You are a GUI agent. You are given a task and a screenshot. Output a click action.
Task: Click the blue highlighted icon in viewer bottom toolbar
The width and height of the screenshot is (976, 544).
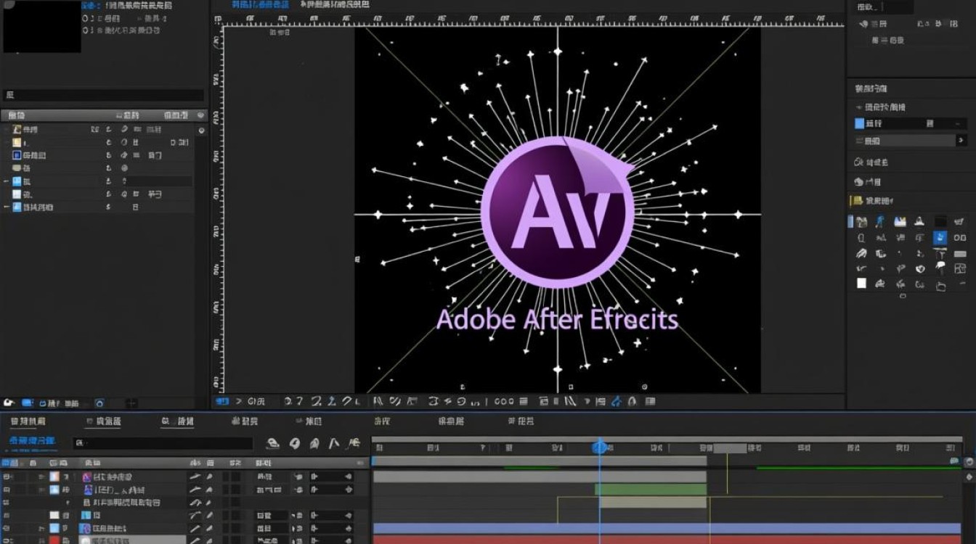click(x=616, y=401)
